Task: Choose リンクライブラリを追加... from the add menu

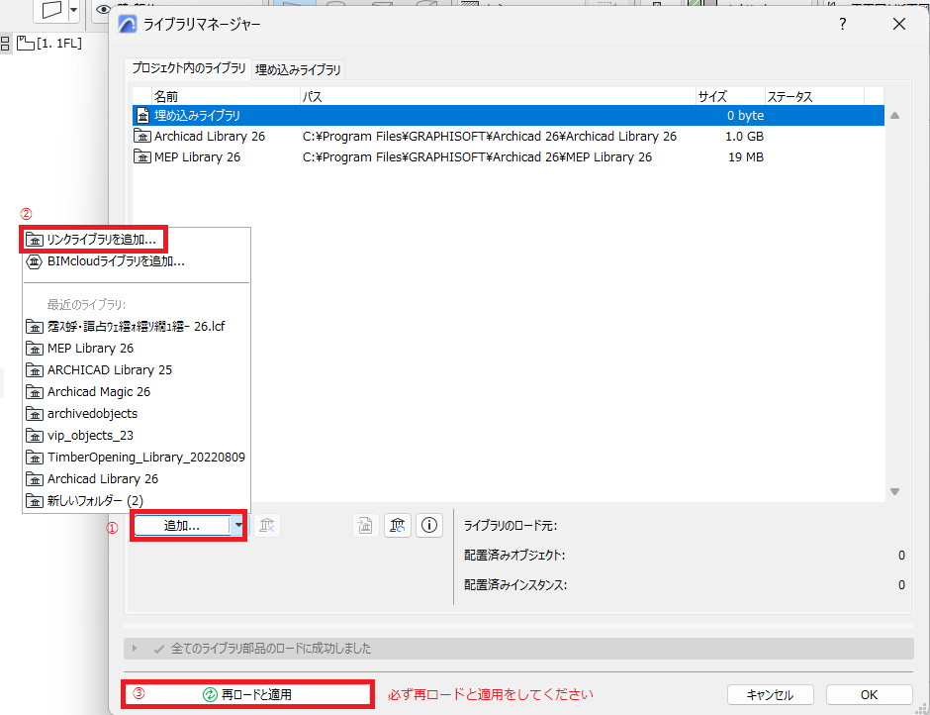Action: (x=94, y=240)
